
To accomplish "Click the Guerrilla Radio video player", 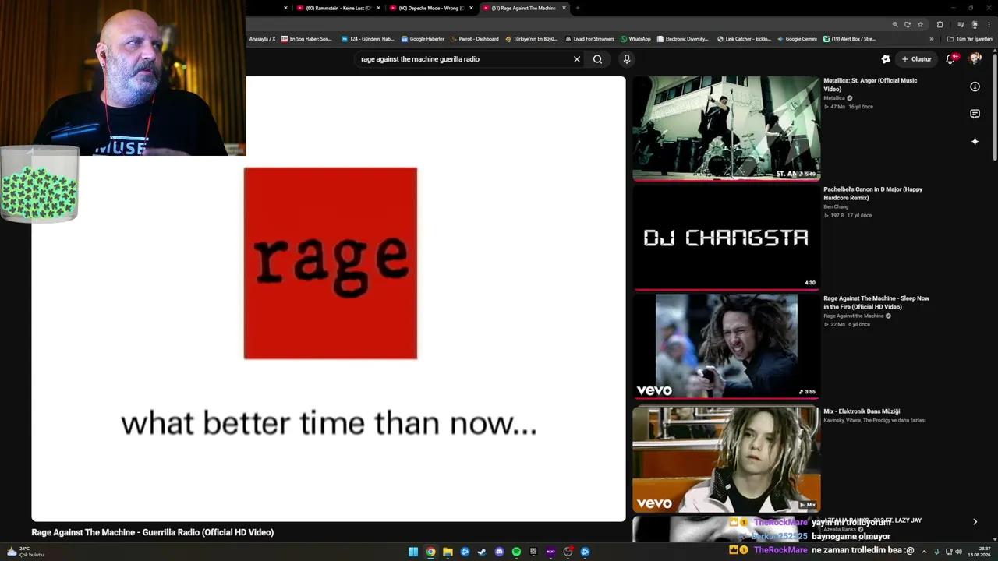I will [328, 298].
